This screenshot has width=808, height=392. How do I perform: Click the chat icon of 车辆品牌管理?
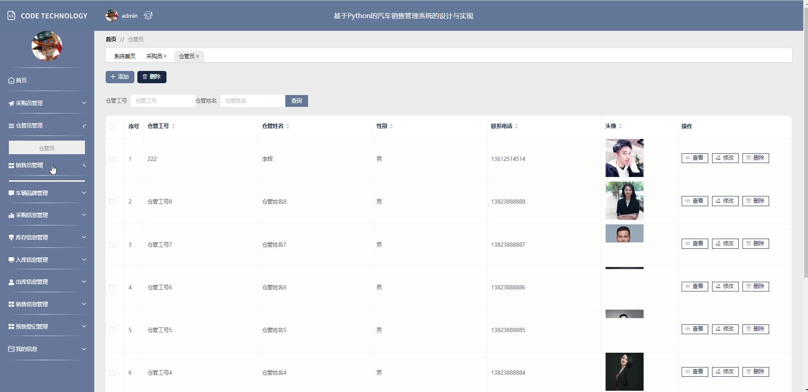[x=11, y=193]
